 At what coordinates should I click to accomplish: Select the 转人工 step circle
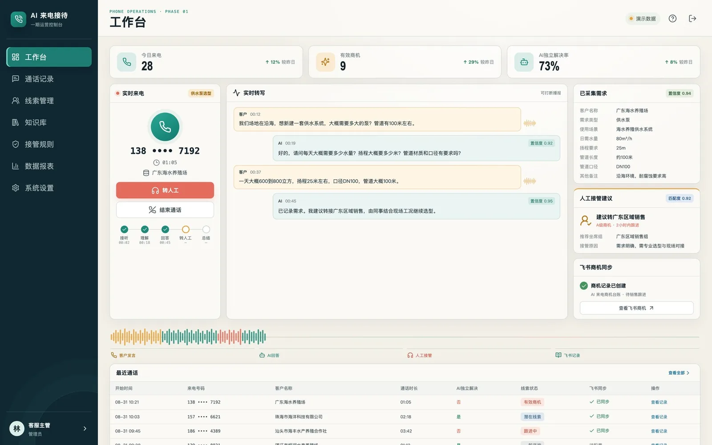186,230
